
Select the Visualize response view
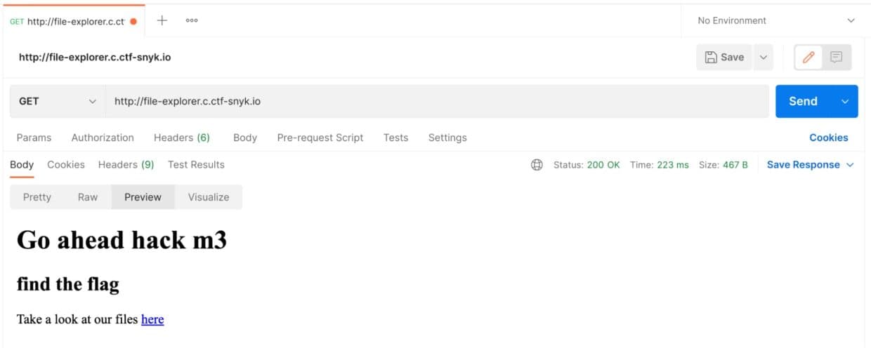[209, 197]
